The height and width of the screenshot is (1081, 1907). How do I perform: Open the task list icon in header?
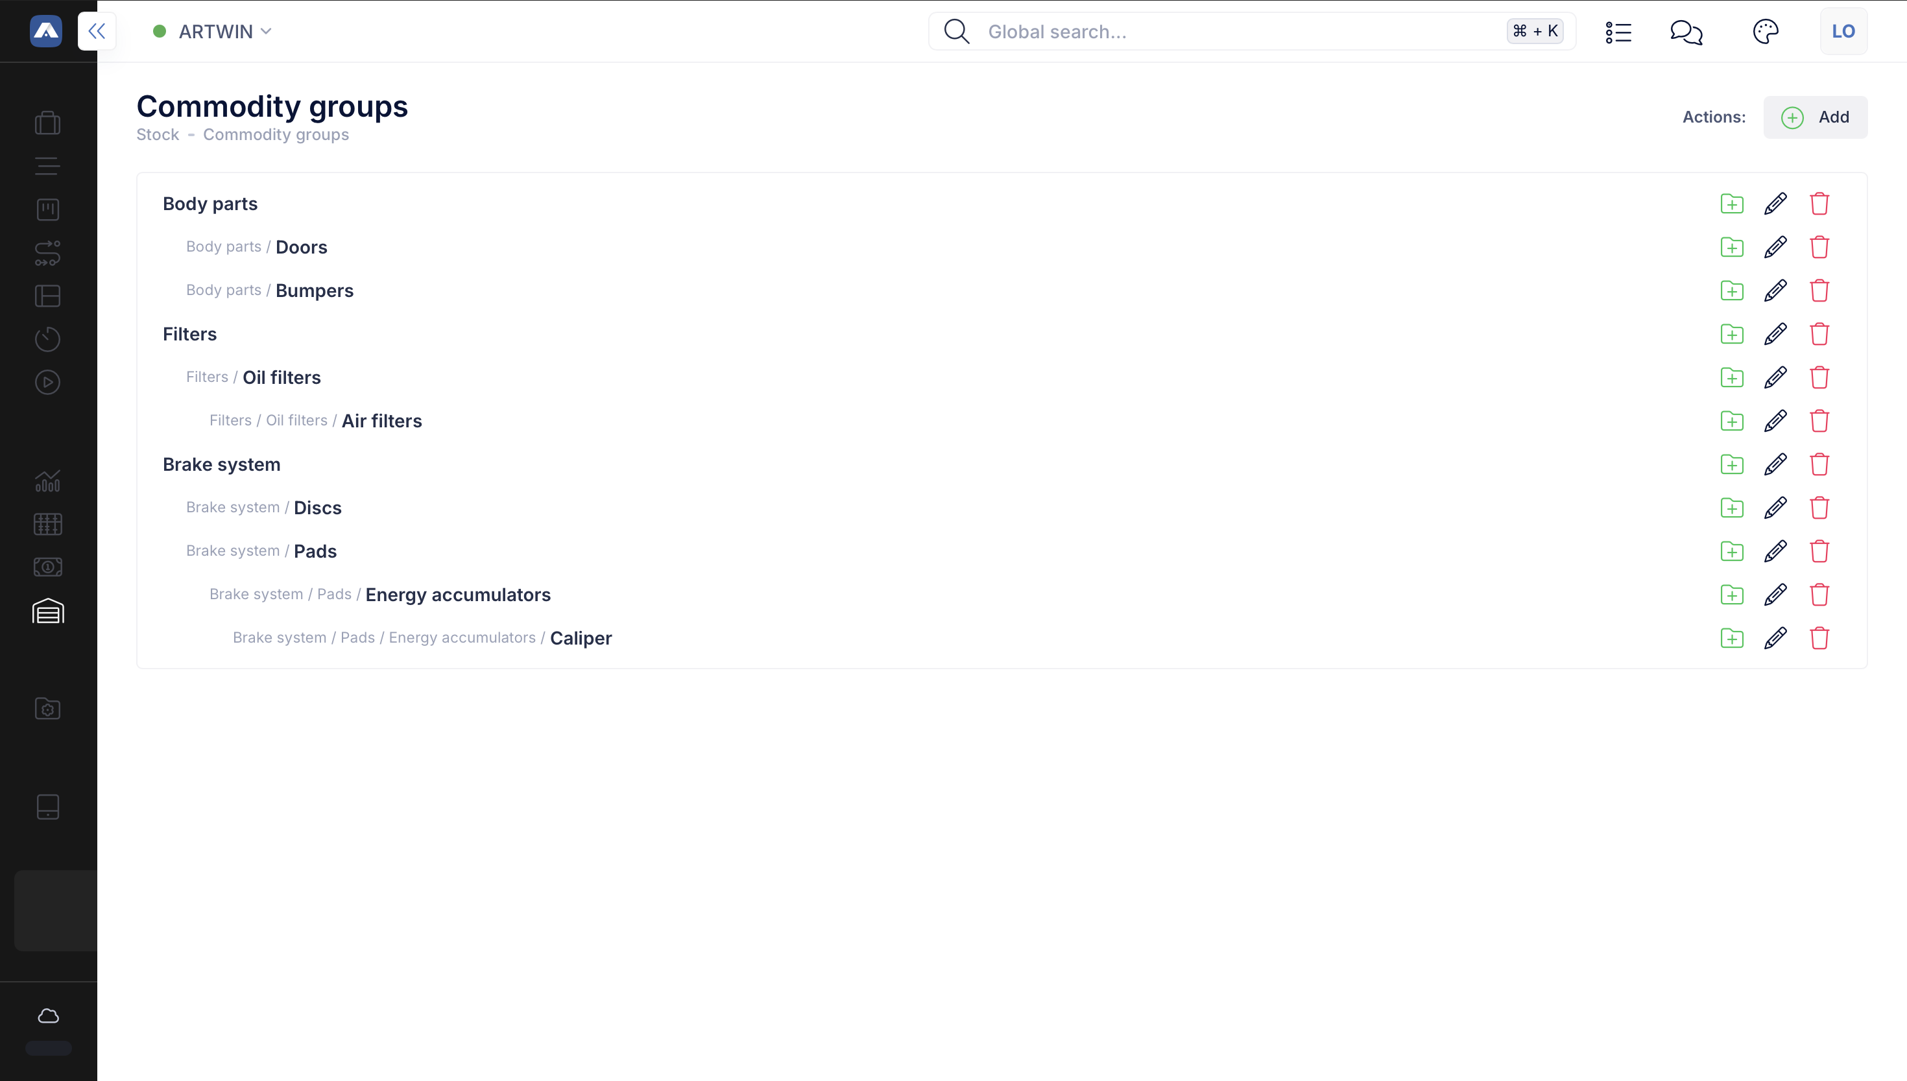1618,32
